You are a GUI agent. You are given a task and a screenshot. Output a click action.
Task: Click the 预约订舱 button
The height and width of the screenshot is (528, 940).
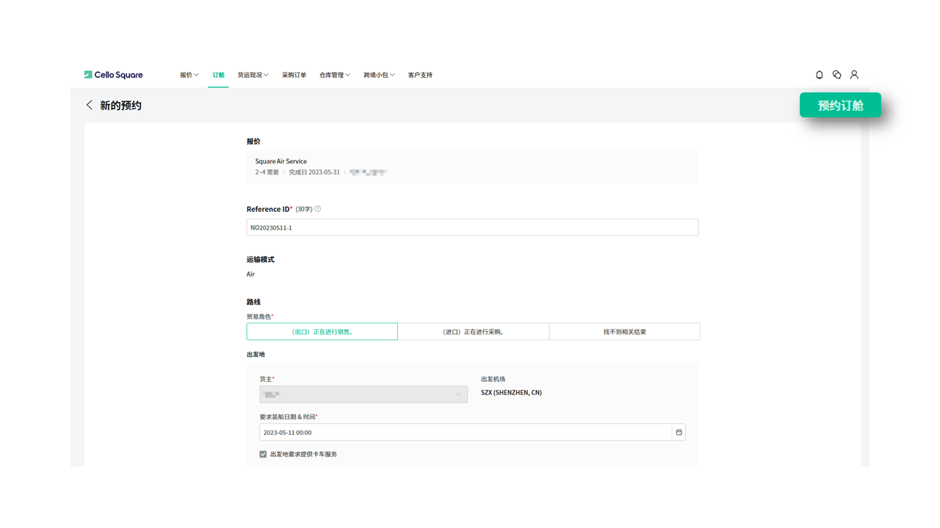(839, 106)
